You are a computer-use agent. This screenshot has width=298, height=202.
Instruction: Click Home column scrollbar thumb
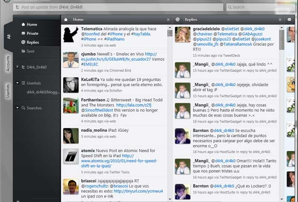click(x=170, y=33)
